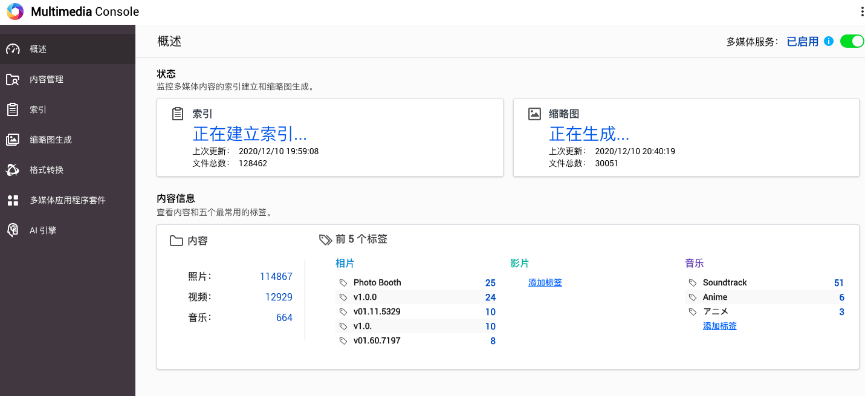865x396 pixels.
Task: Click the tag icon beside v01.11.5329
Action: coord(343,312)
